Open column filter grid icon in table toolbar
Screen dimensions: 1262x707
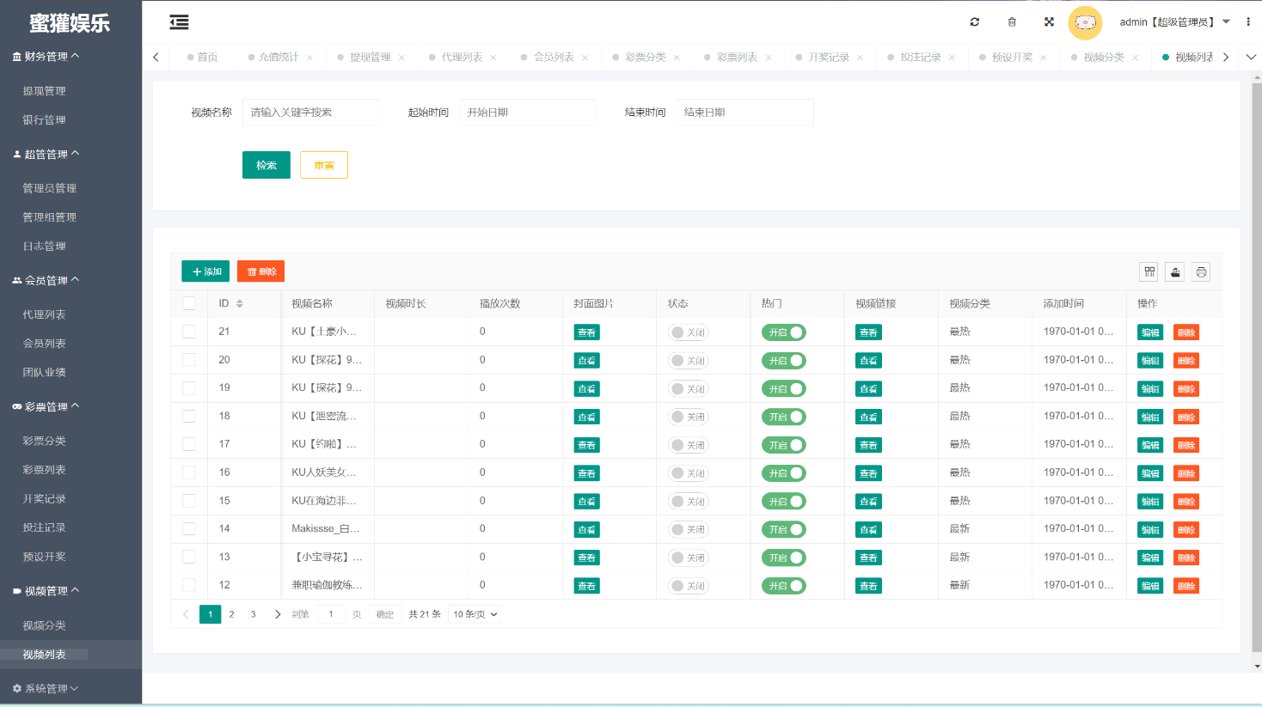tap(1149, 272)
